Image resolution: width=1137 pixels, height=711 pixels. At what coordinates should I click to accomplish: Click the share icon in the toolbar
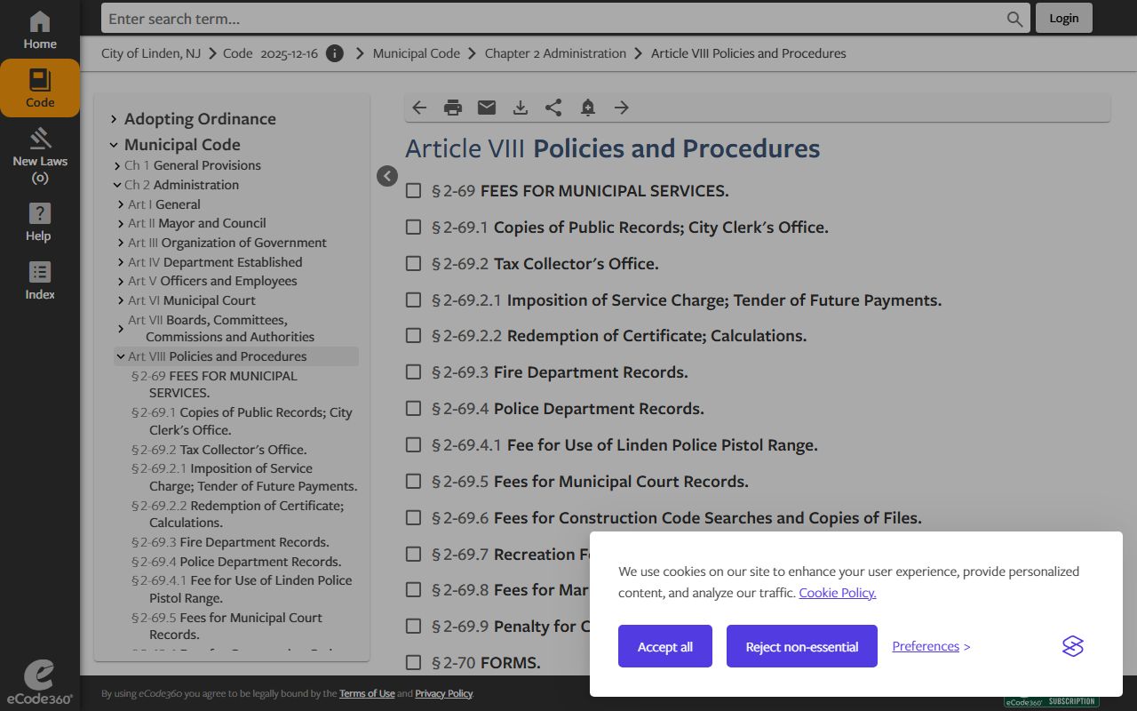point(553,108)
